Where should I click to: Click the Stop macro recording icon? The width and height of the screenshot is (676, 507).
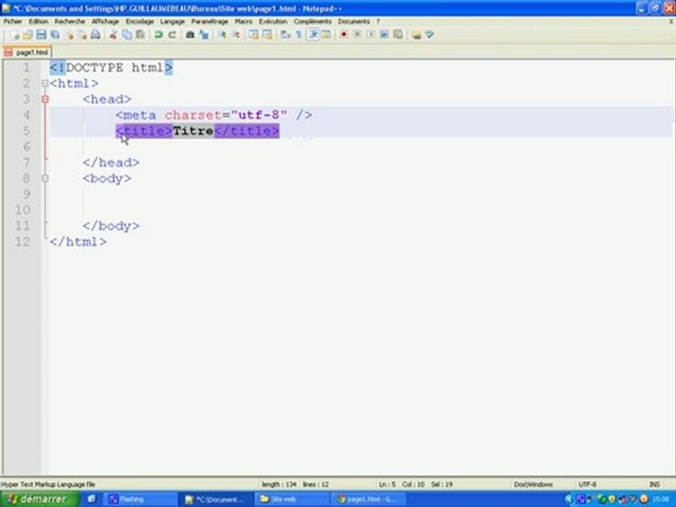357,35
